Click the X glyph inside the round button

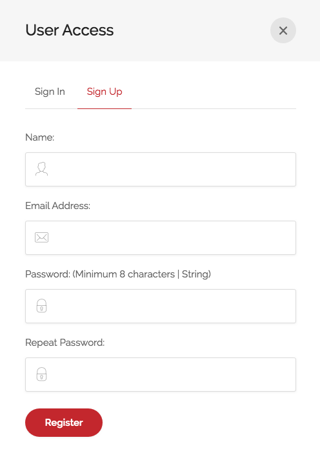283,30
